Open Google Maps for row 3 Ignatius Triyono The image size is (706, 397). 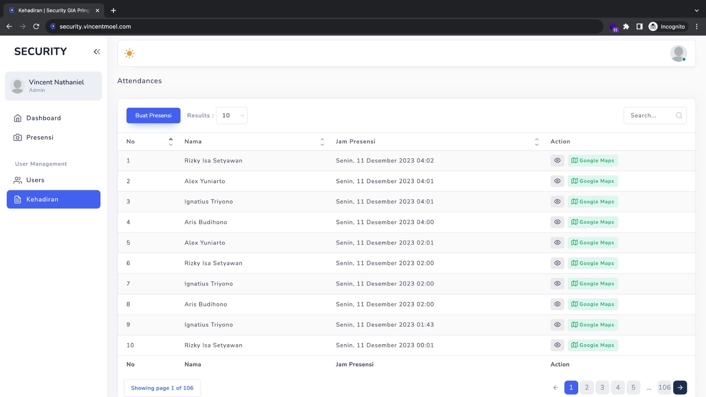tap(592, 202)
